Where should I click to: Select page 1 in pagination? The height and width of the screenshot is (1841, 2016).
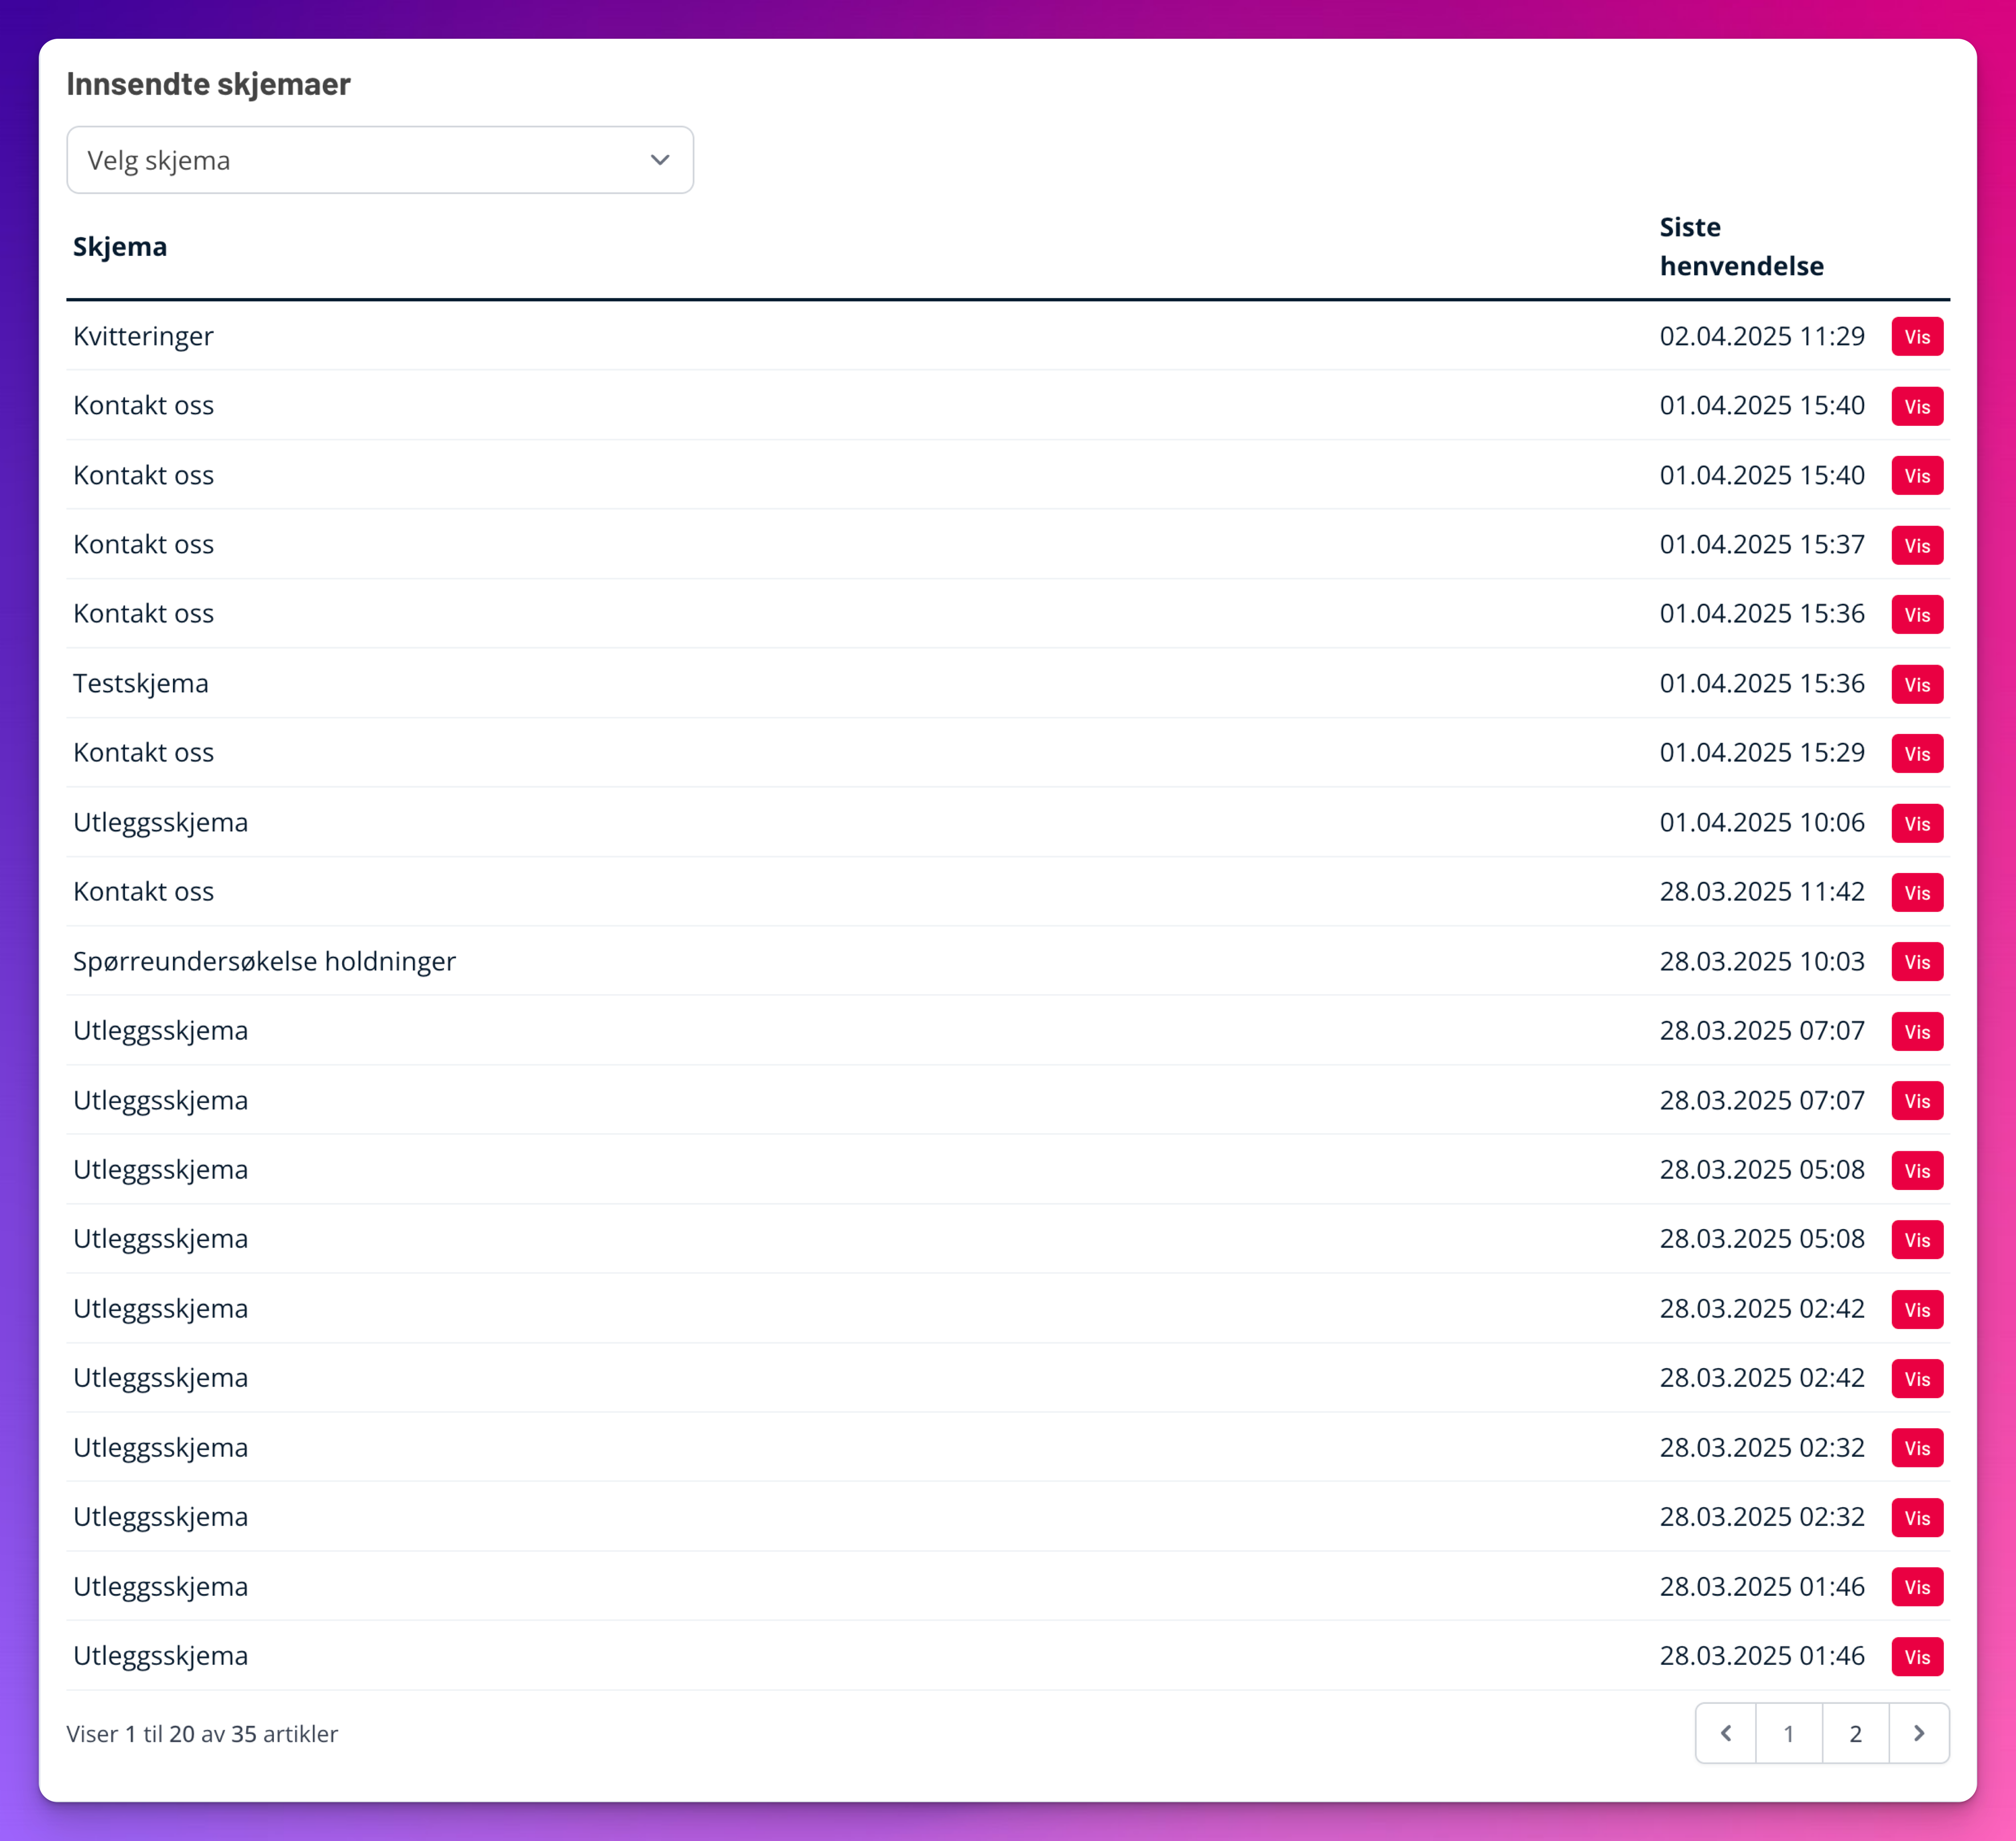[x=1788, y=1733]
